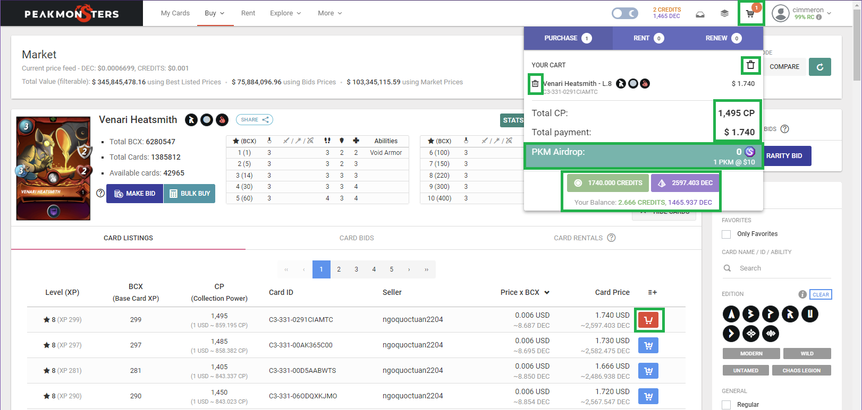Open the stacked layers icon in header

tap(724, 14)
